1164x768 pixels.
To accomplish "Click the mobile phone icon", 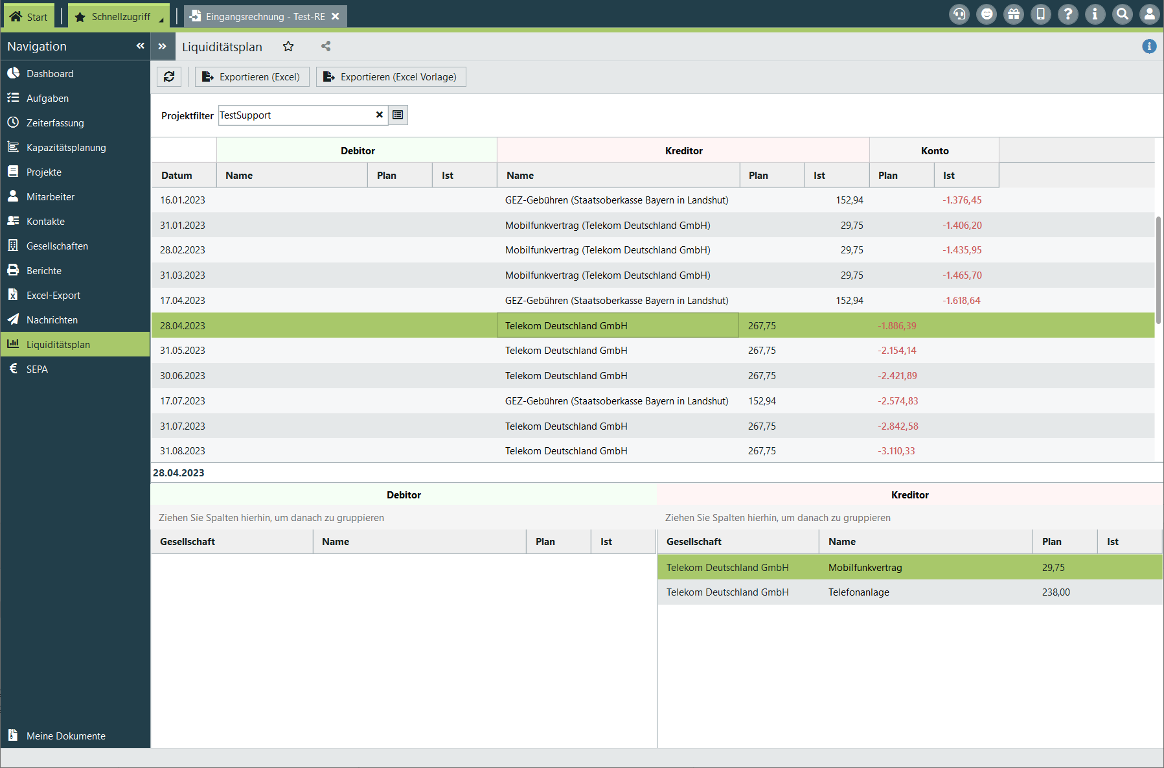I will tap(1041, 14).
